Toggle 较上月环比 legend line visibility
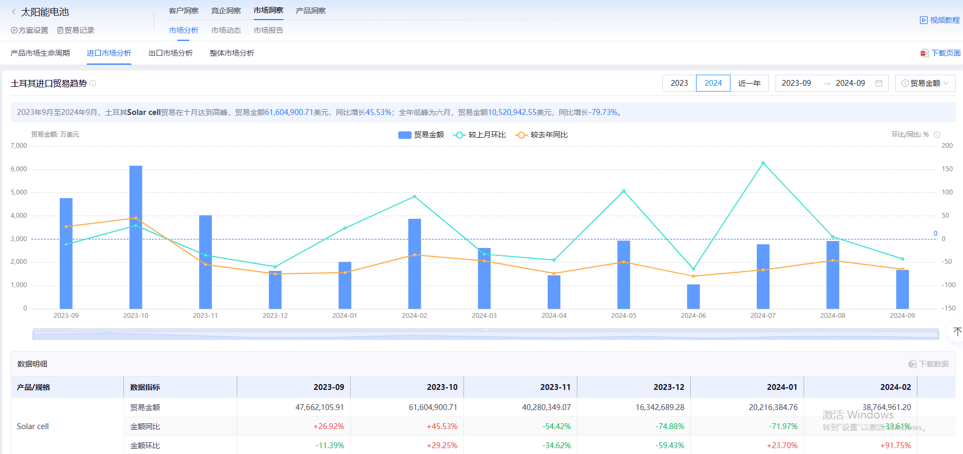Screen dimensions: 963x454 479,135
